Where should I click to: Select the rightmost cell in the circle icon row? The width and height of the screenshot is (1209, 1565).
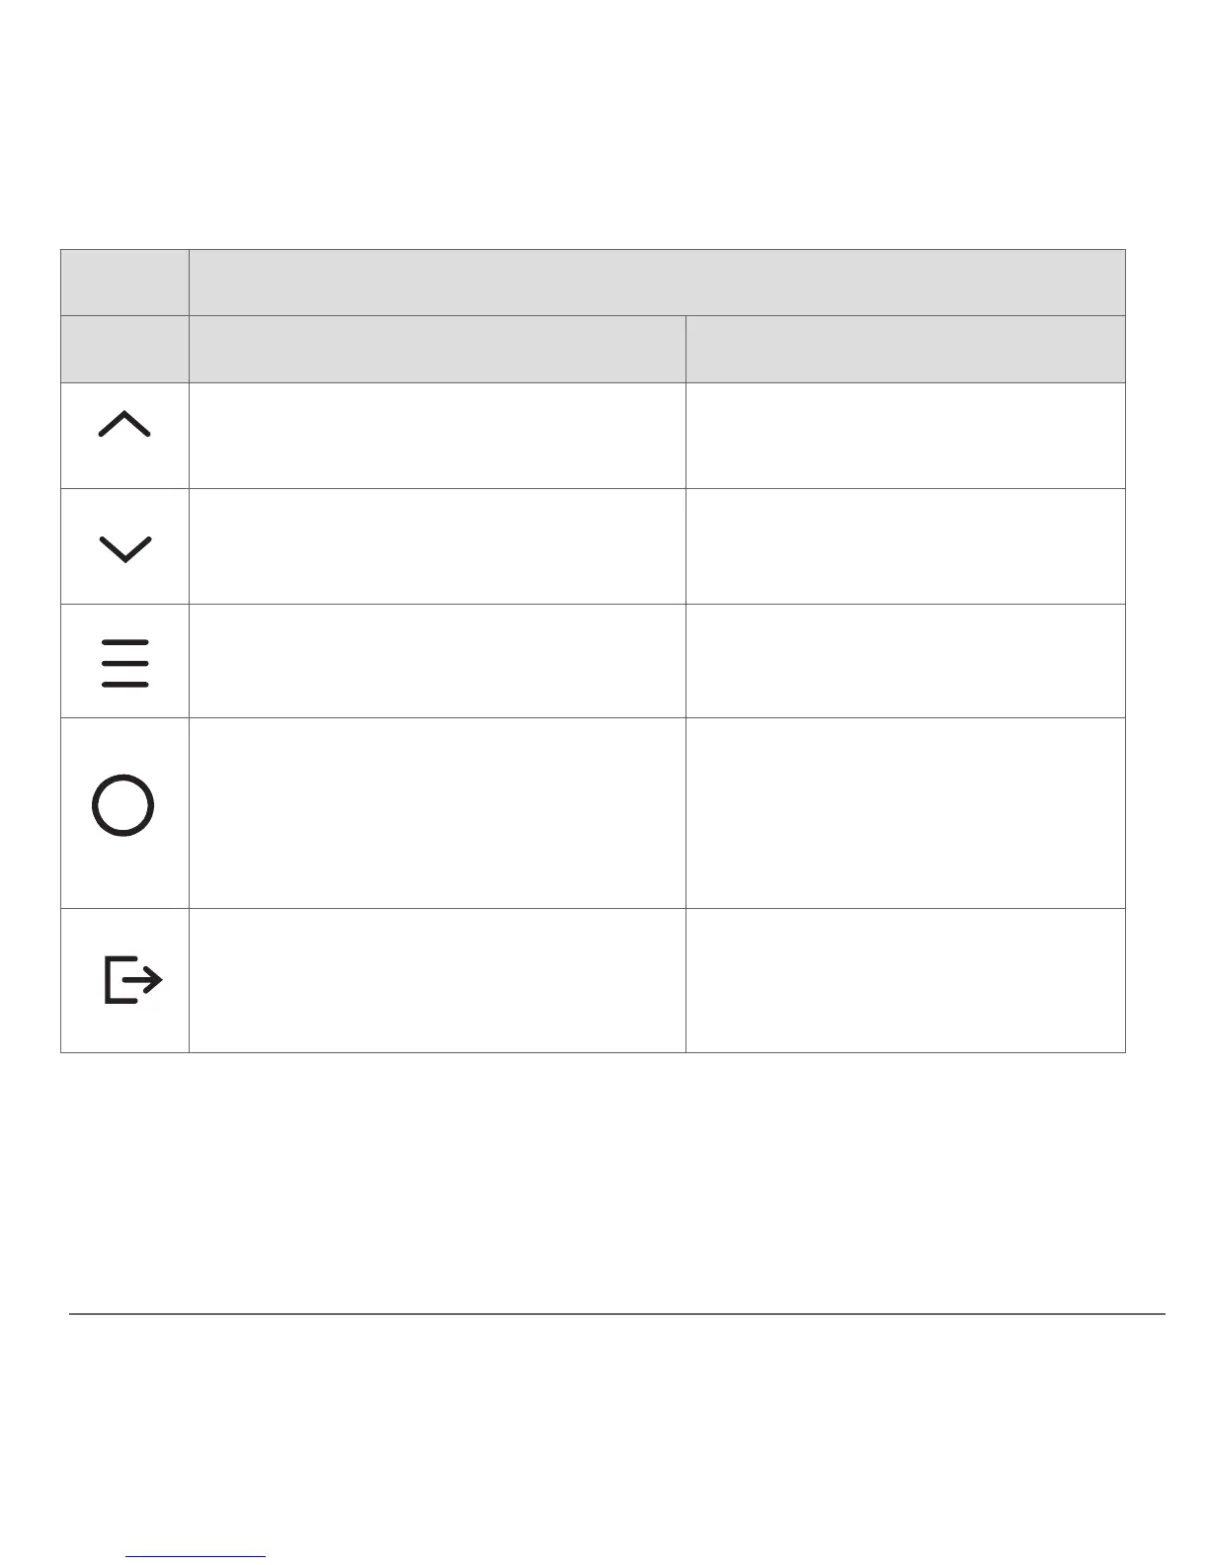click(x=905, y=813)
